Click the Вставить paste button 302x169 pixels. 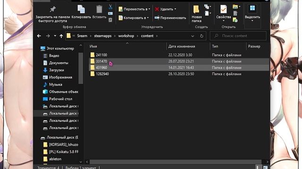(99, 12)
